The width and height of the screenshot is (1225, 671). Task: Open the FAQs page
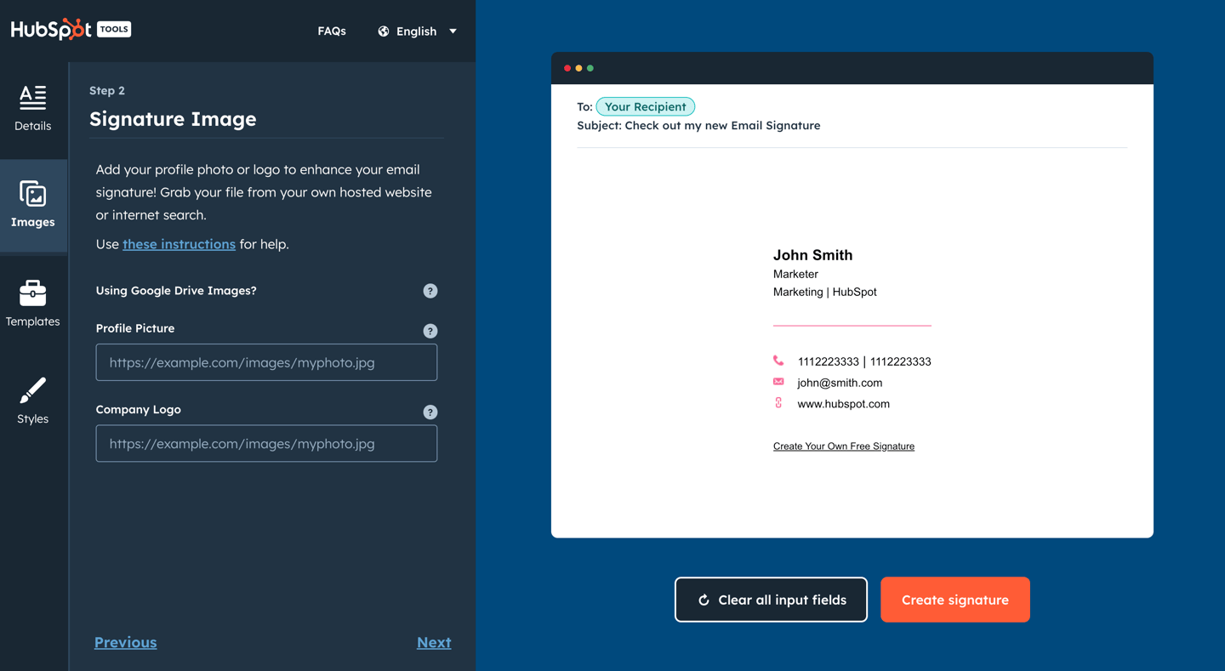point(332,31)
